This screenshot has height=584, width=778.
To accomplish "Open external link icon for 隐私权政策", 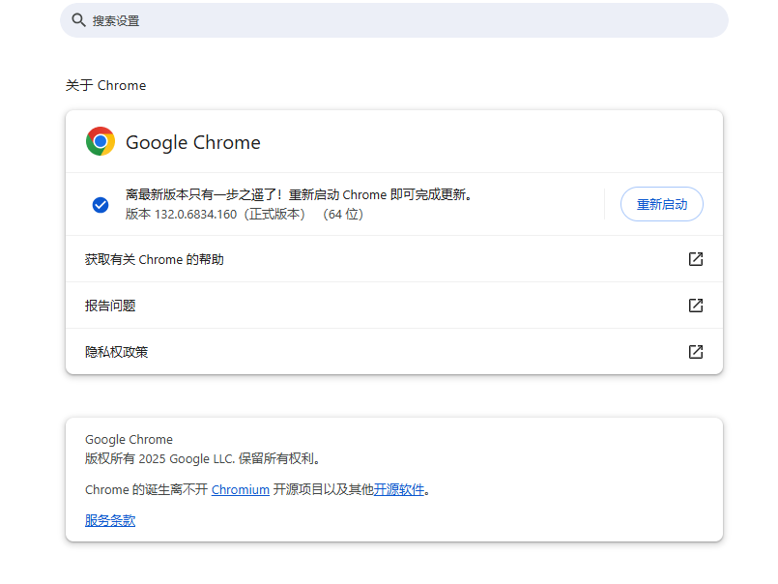I will point(696,352).
